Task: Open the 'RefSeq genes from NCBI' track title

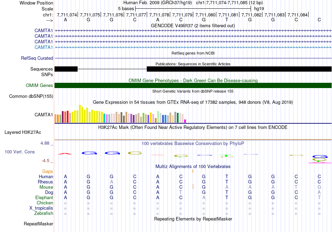Action: pos(193,53)
